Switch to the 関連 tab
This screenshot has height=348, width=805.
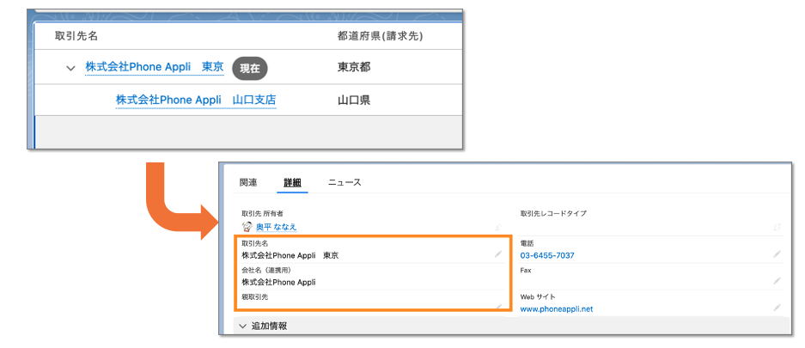click(x=248, y=183)
